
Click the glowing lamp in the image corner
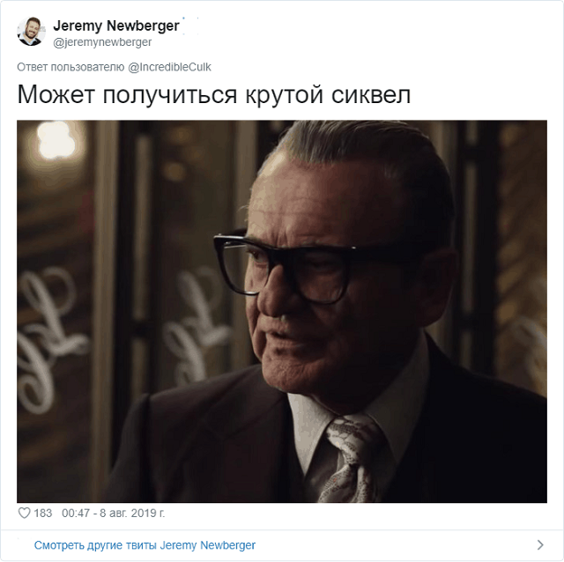coord(55,140)
